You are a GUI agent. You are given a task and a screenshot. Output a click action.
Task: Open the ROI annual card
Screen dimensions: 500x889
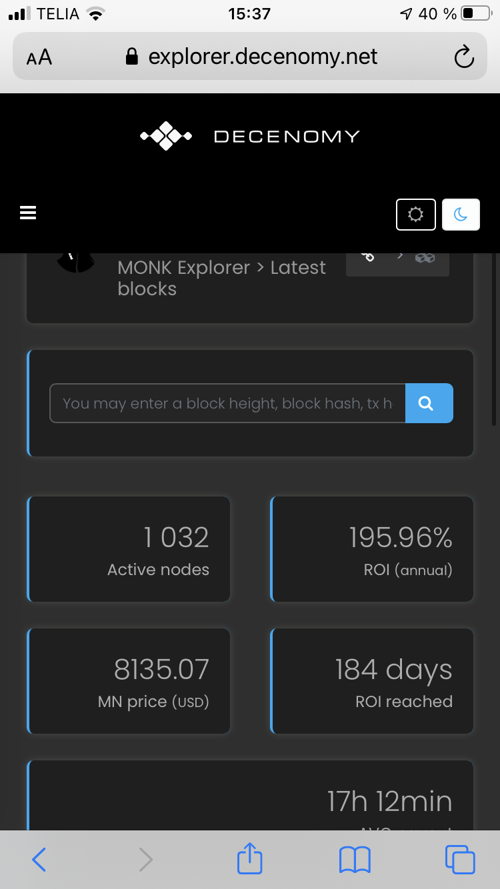click(372, 549)
